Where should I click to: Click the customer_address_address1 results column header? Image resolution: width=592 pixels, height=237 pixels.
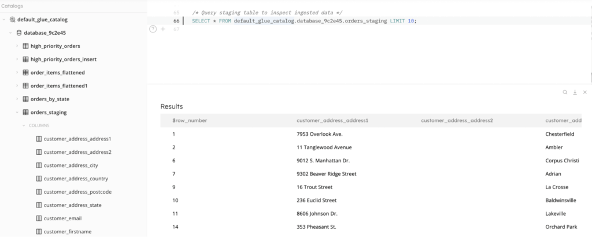pyautogui.click(x=332, y=120)
